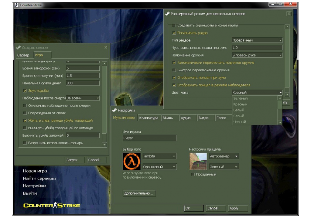
Task: Enable Выкинуть убийц товарищей по команде
Action: (x=25, y=128)
